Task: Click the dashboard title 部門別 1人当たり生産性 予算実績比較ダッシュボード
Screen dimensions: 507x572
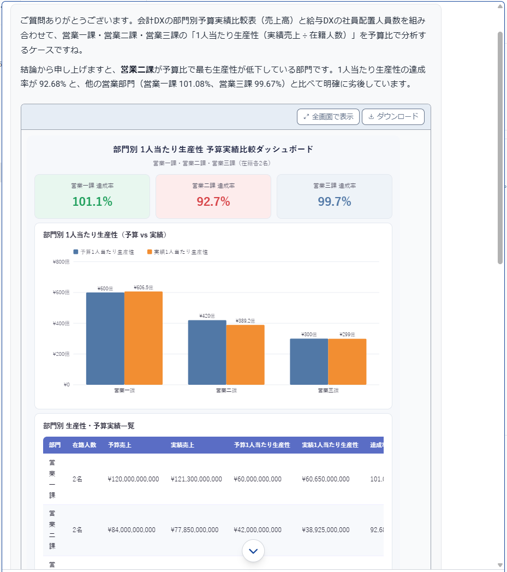Action: [x=213, y=149]
